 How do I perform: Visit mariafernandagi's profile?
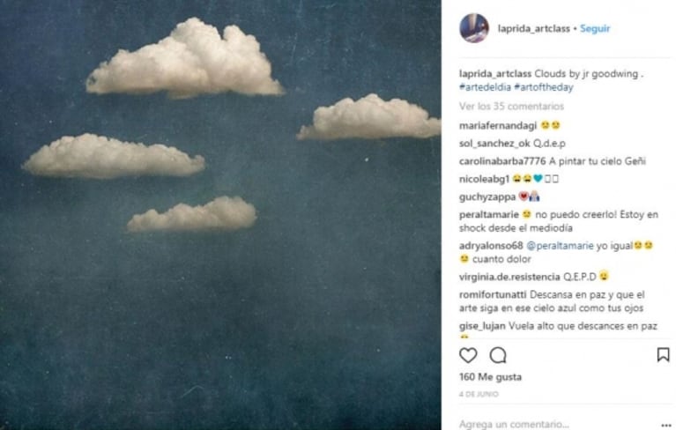(x=497, y=125)
